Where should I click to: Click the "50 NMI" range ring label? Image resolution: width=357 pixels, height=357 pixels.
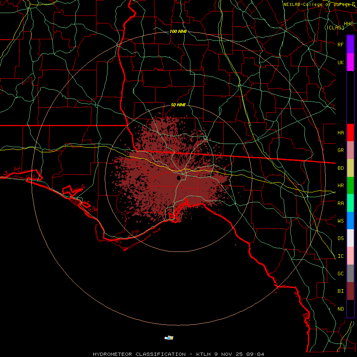click(178, 105)
